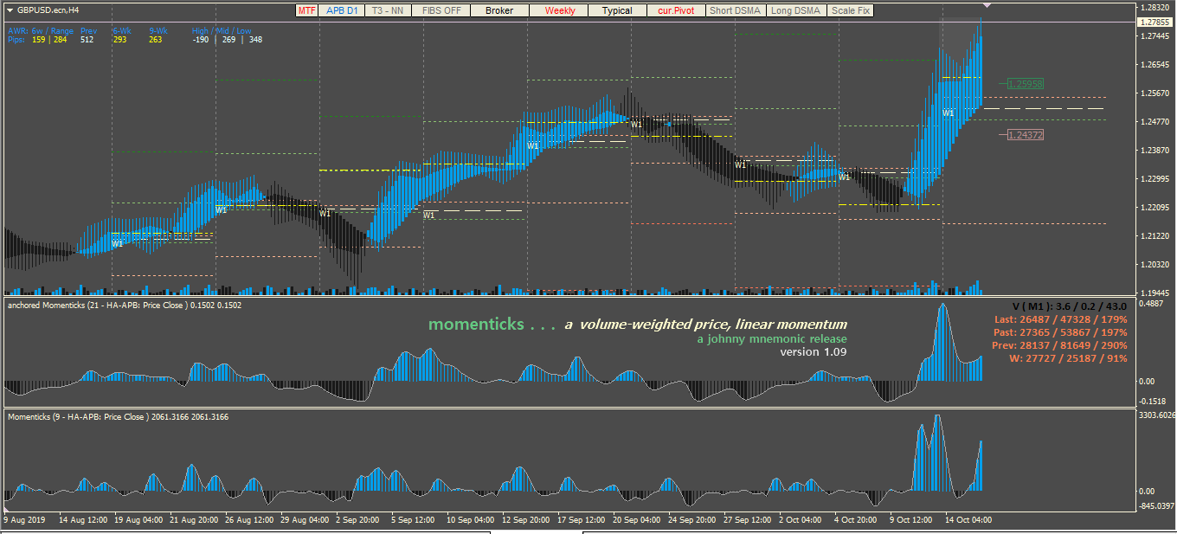
Task: Enable the Short DSMA button
Action: coord(736,11)
